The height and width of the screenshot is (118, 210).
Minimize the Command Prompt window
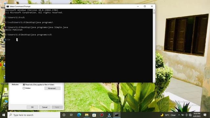pyautogui.click(x=138, y=7)
